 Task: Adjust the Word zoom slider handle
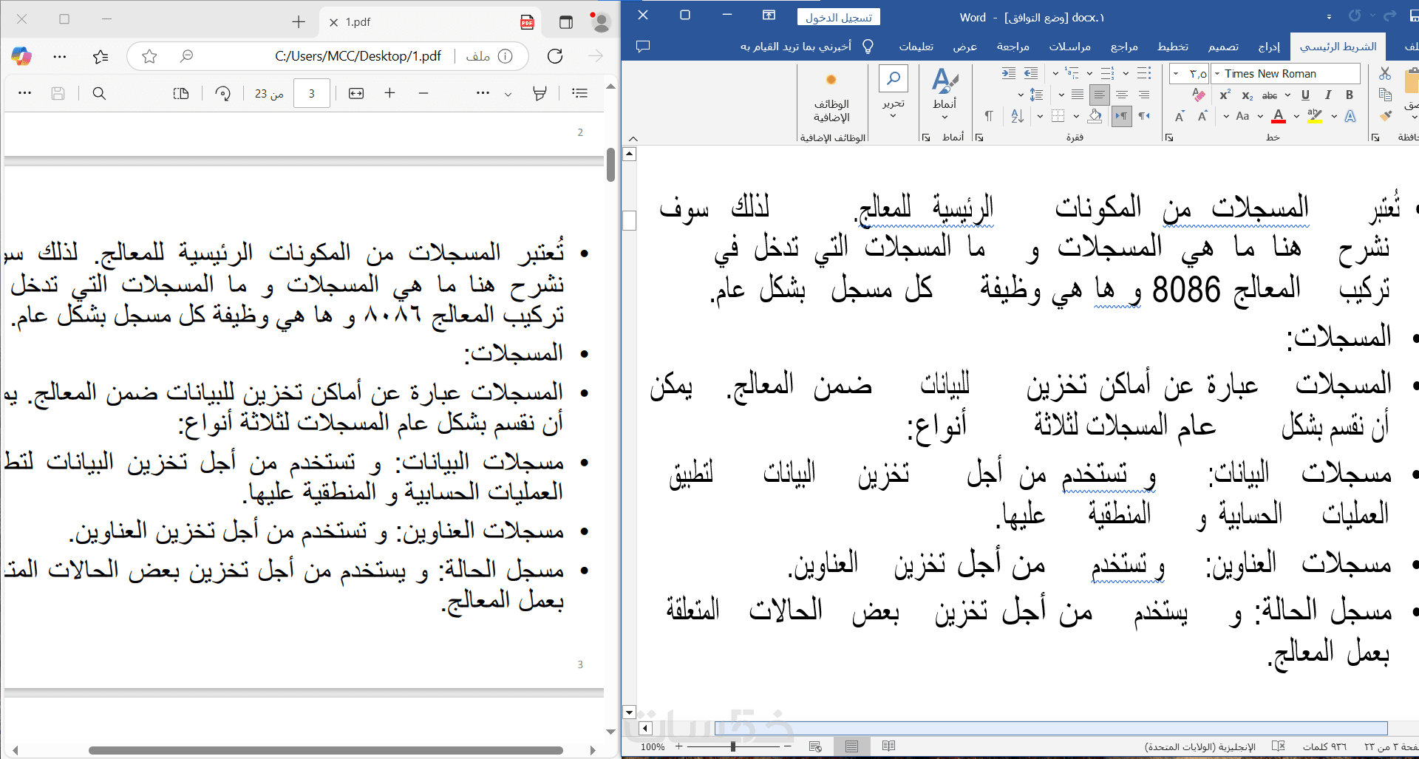coord(732,746)
